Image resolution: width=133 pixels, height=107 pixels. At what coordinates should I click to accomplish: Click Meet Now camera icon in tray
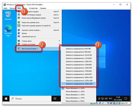99,99
